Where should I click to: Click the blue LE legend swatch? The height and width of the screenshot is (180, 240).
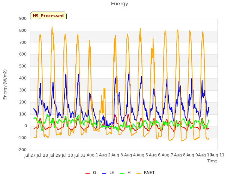(x=104, y=173)
